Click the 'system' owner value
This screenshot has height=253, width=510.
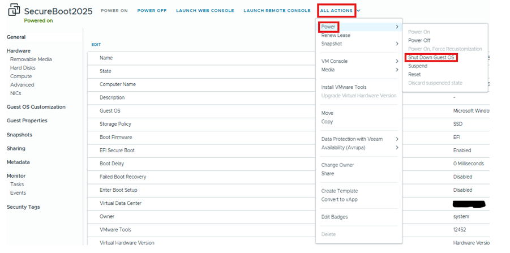(x=461, y=217)
